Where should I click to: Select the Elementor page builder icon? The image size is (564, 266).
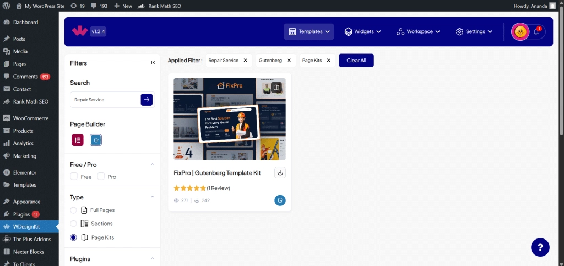coord(77,140)
